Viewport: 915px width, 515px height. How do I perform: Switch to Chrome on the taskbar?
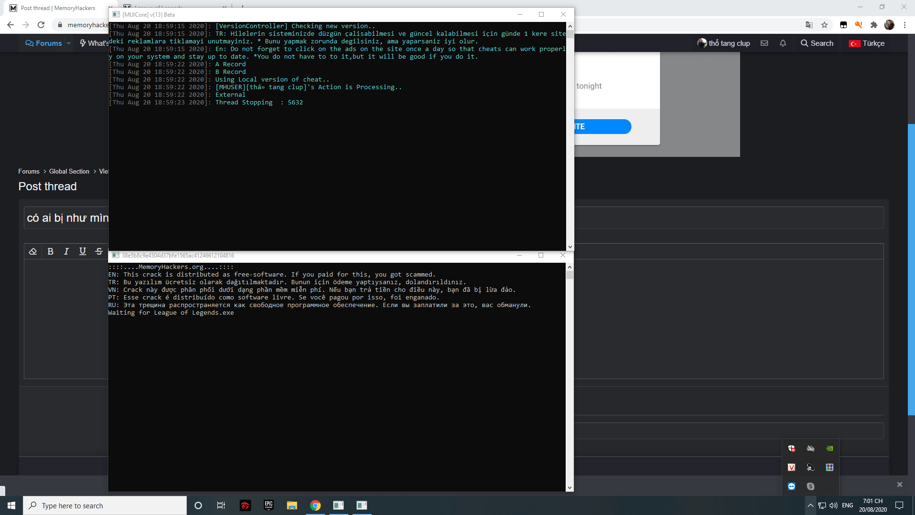[315, 505]
